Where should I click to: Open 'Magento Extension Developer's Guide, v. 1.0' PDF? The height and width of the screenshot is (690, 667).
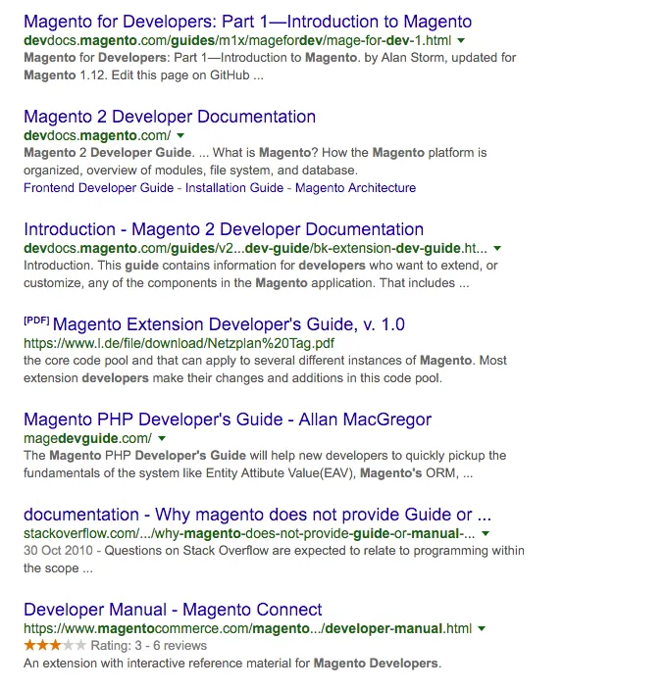point(229,324)
